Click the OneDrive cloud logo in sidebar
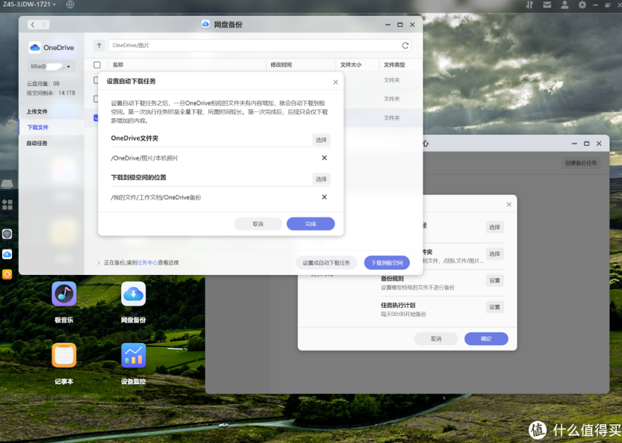This screenshot has height=443, width=622. pos(35,48)
